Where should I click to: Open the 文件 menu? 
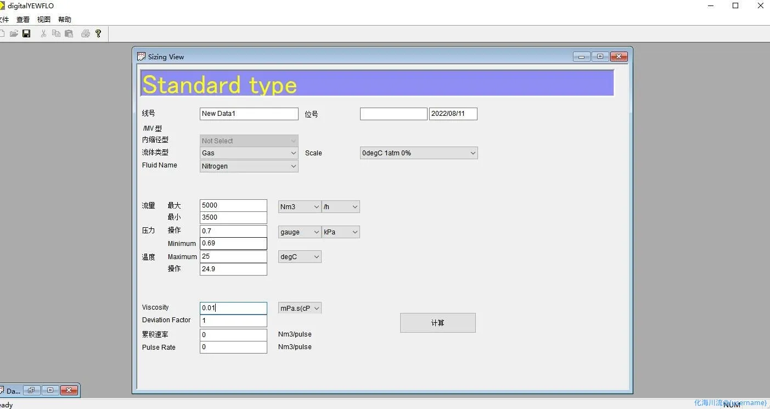click(4, 20)
